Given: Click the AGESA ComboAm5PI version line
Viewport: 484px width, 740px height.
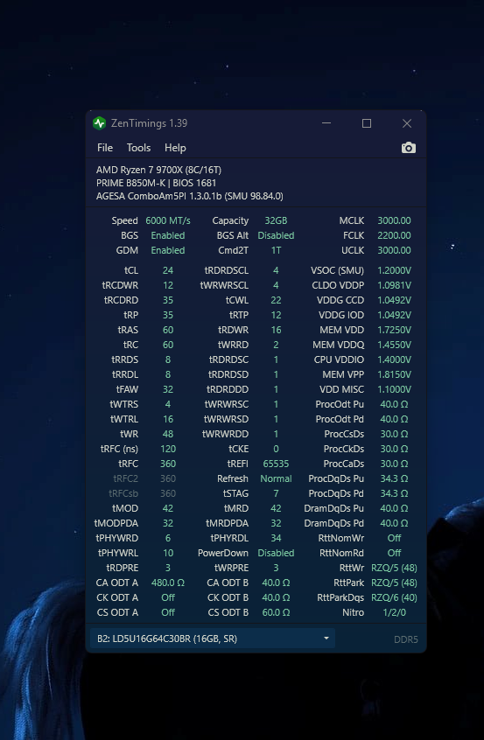Looking at the screenshot, I should point(190,196).
